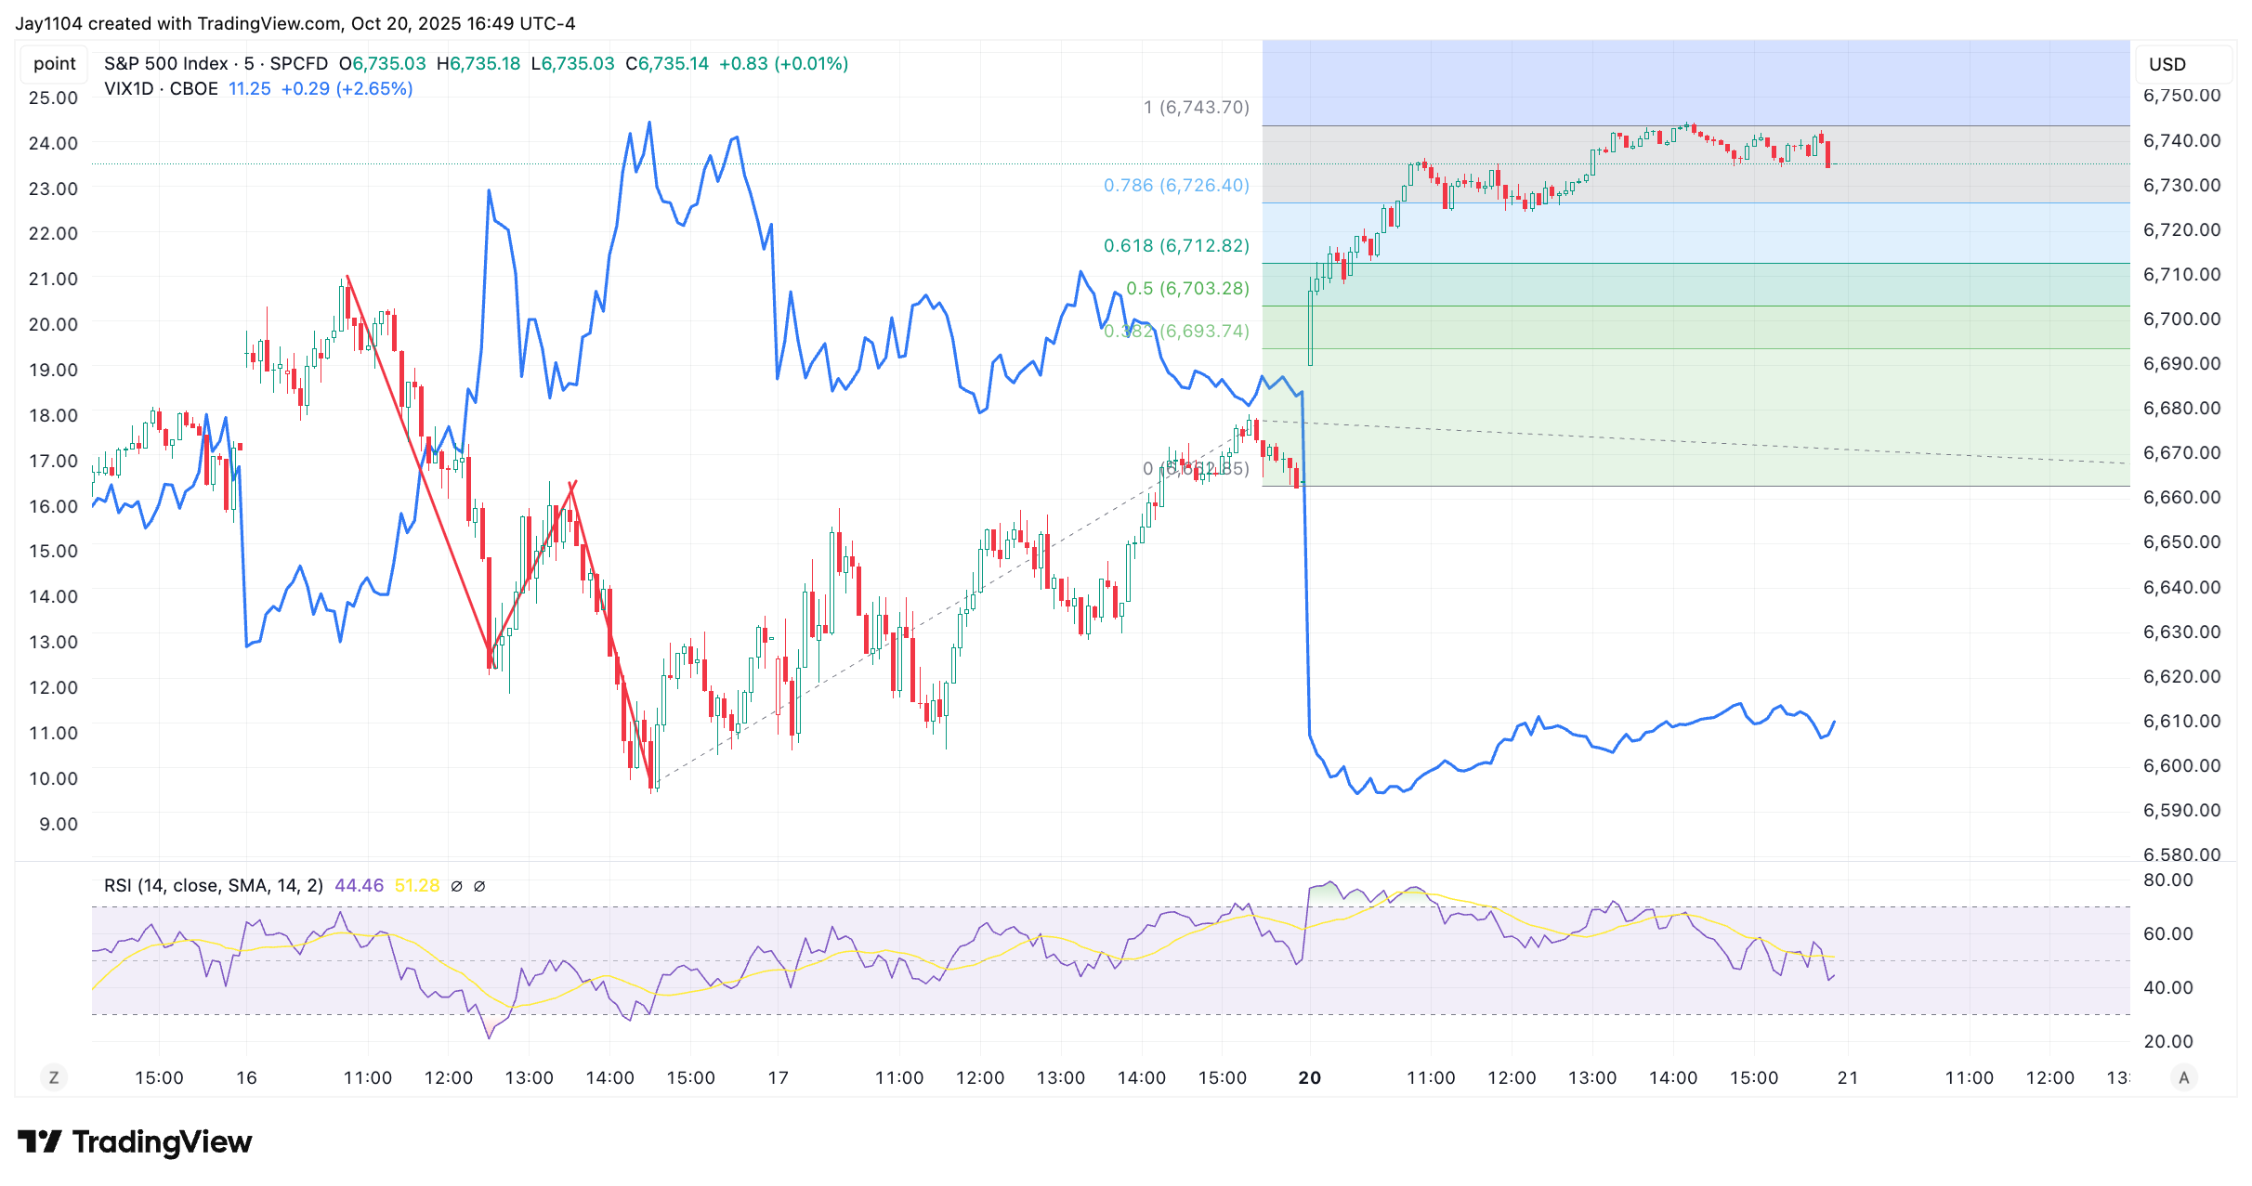Select the VIX1D · CBOE legend entry
The image size is (2252, 1186).
click(x=161, y=88)
